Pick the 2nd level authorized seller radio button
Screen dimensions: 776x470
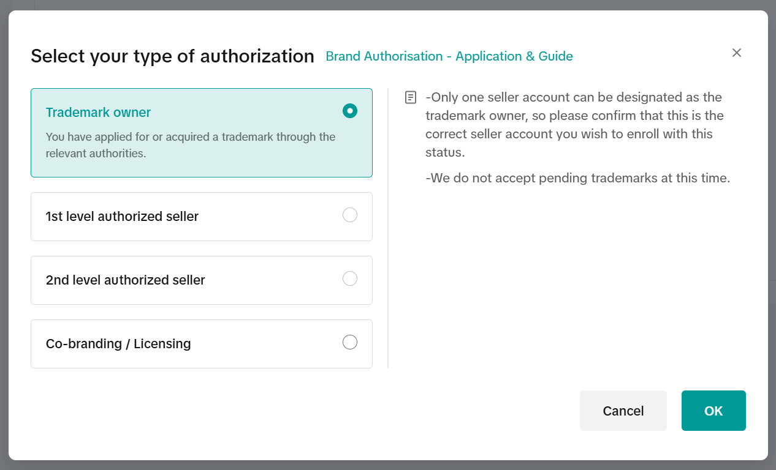tap(350, 278)
